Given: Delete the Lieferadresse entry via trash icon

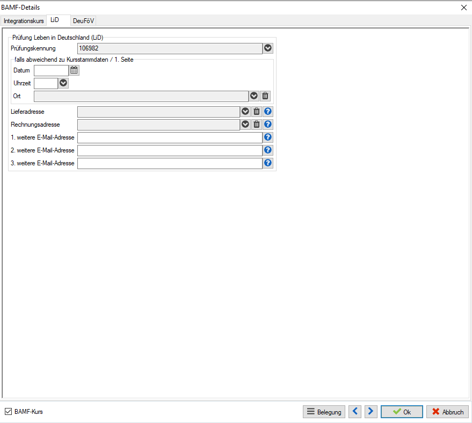Looking at the screenshot, I should [x=257, y=112].
